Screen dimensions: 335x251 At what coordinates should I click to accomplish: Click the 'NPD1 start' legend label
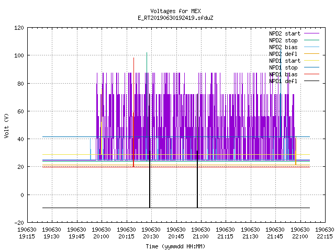(x=285, y=61)
